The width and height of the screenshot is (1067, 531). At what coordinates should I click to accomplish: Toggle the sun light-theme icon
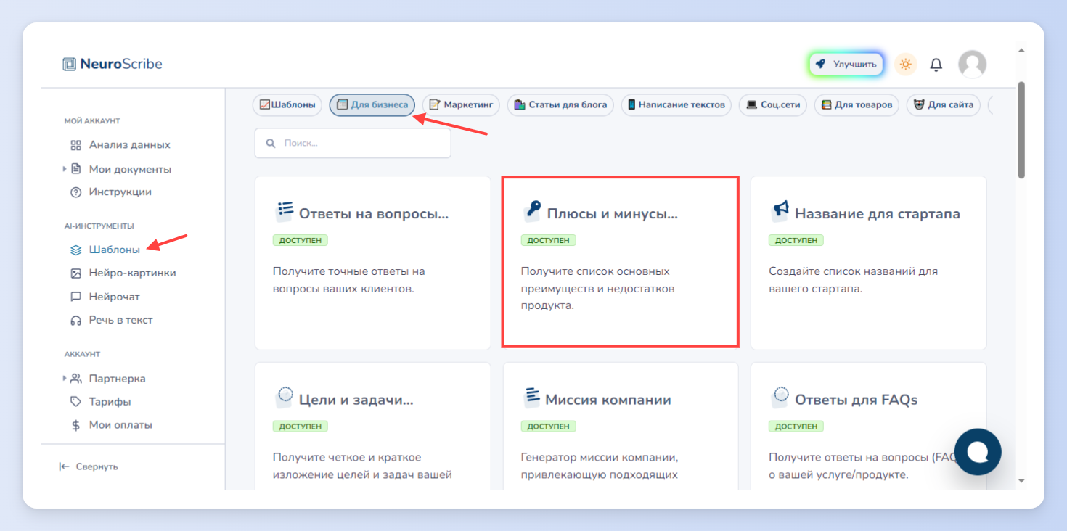[x=905, y=64]
